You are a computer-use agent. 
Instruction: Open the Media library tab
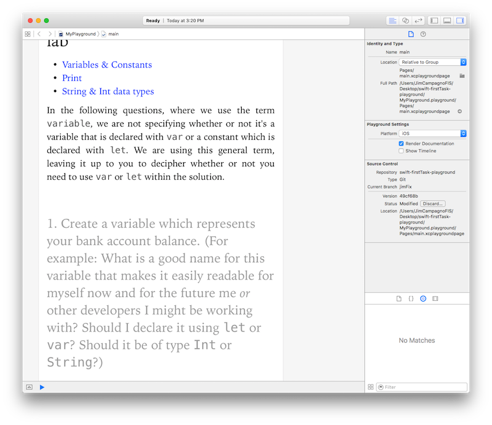click(435, 298)
